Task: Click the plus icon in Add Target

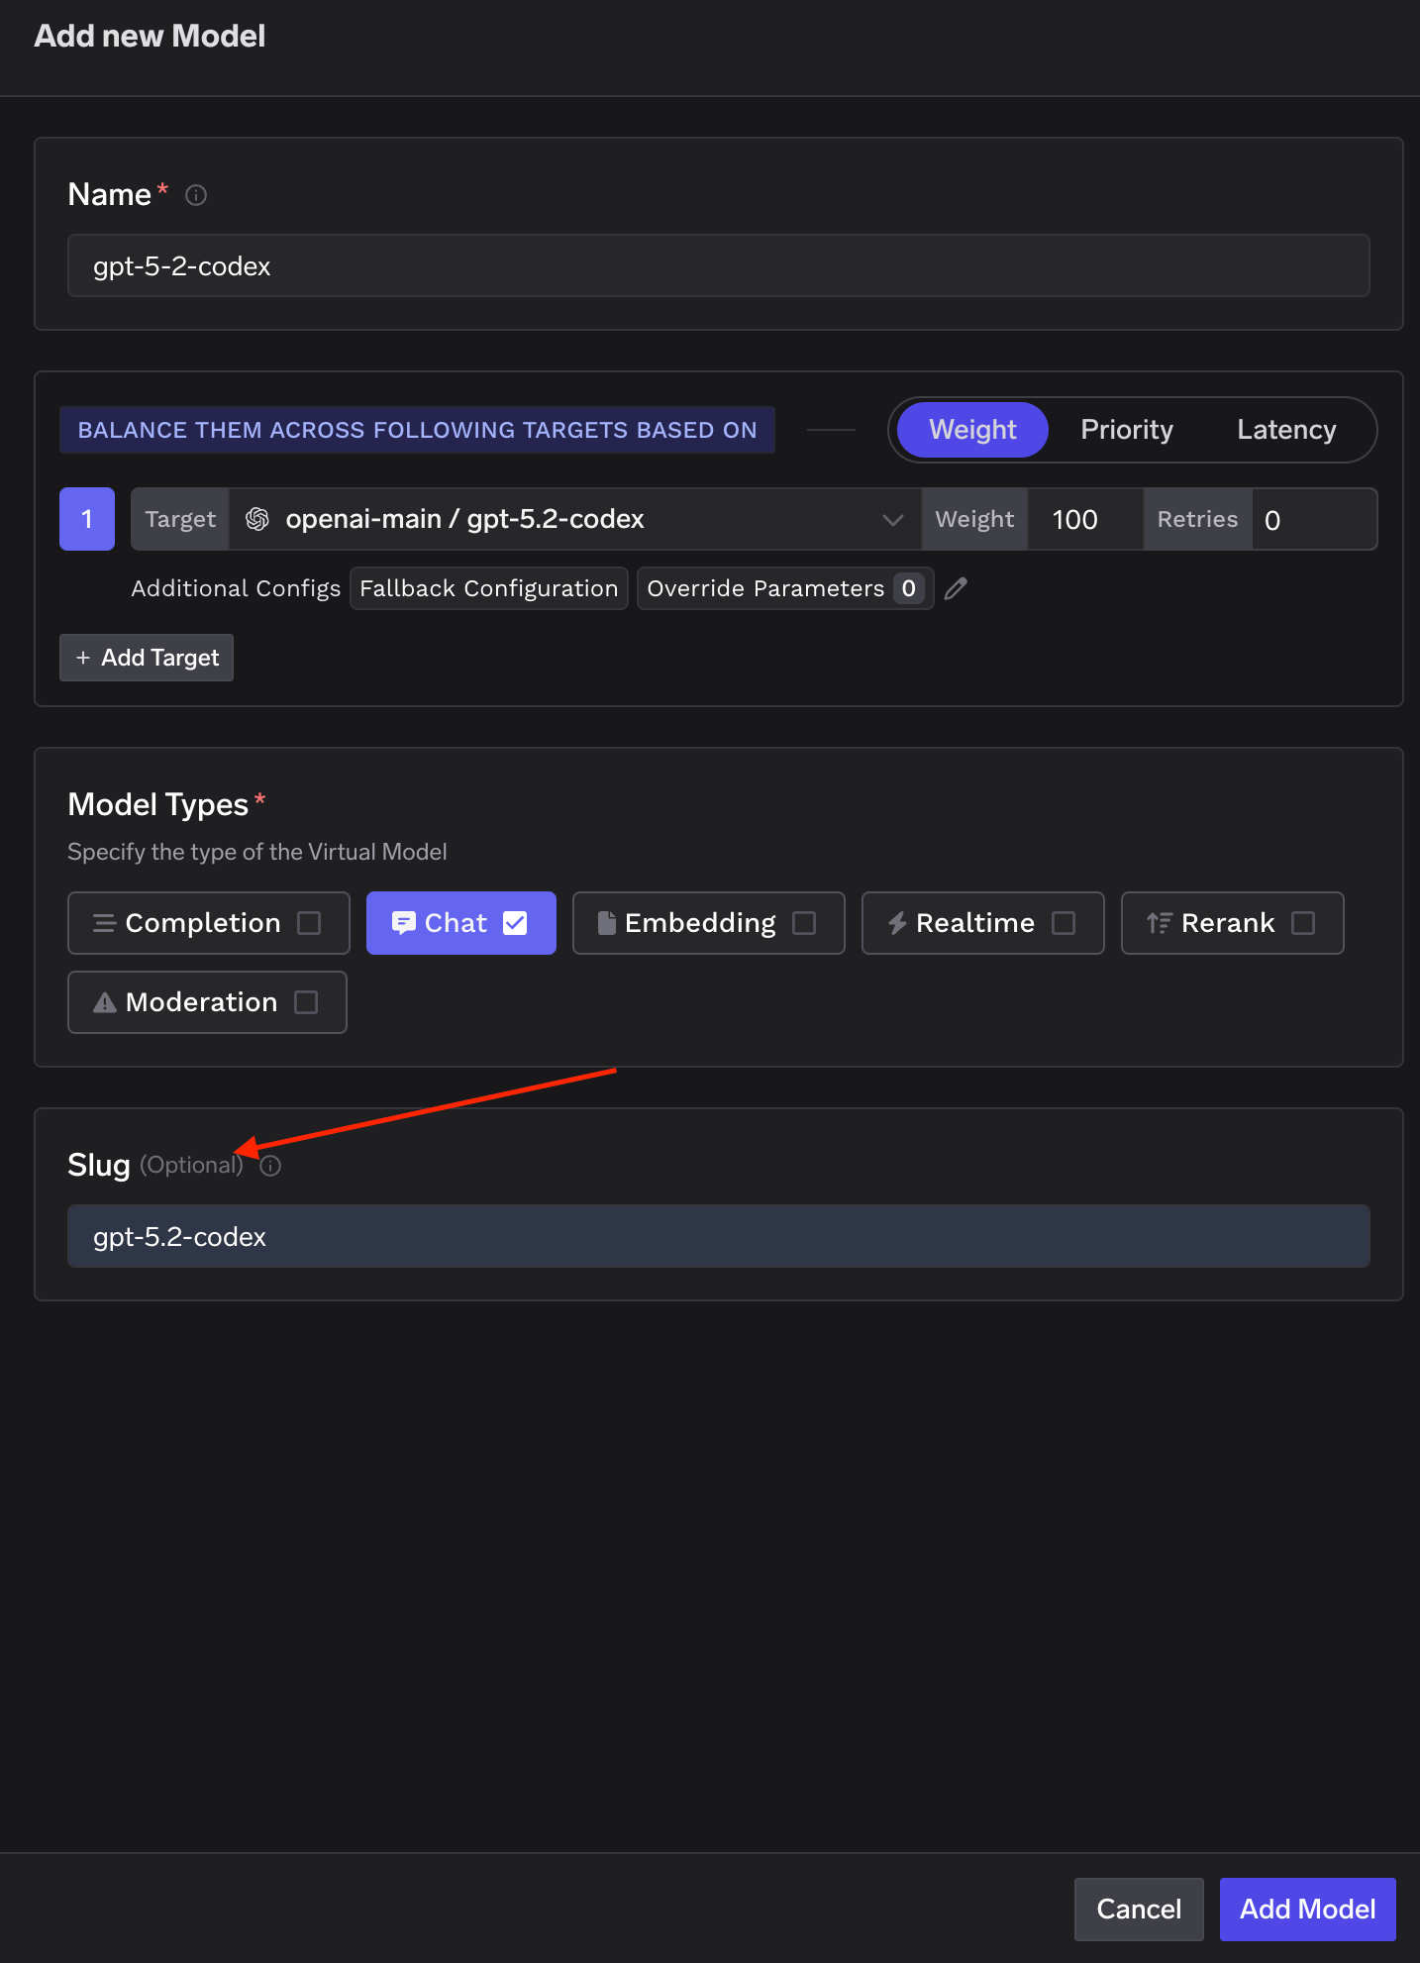Action: pos(83,658)
